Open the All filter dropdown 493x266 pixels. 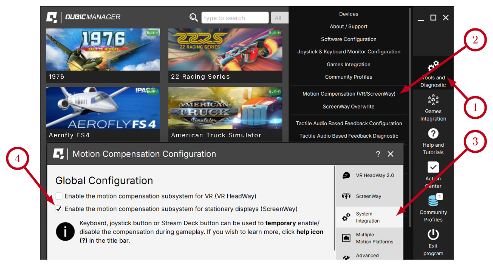[279, 18]
